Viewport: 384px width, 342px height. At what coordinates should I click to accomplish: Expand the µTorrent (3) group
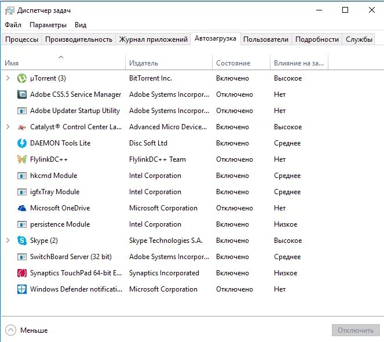8,78
